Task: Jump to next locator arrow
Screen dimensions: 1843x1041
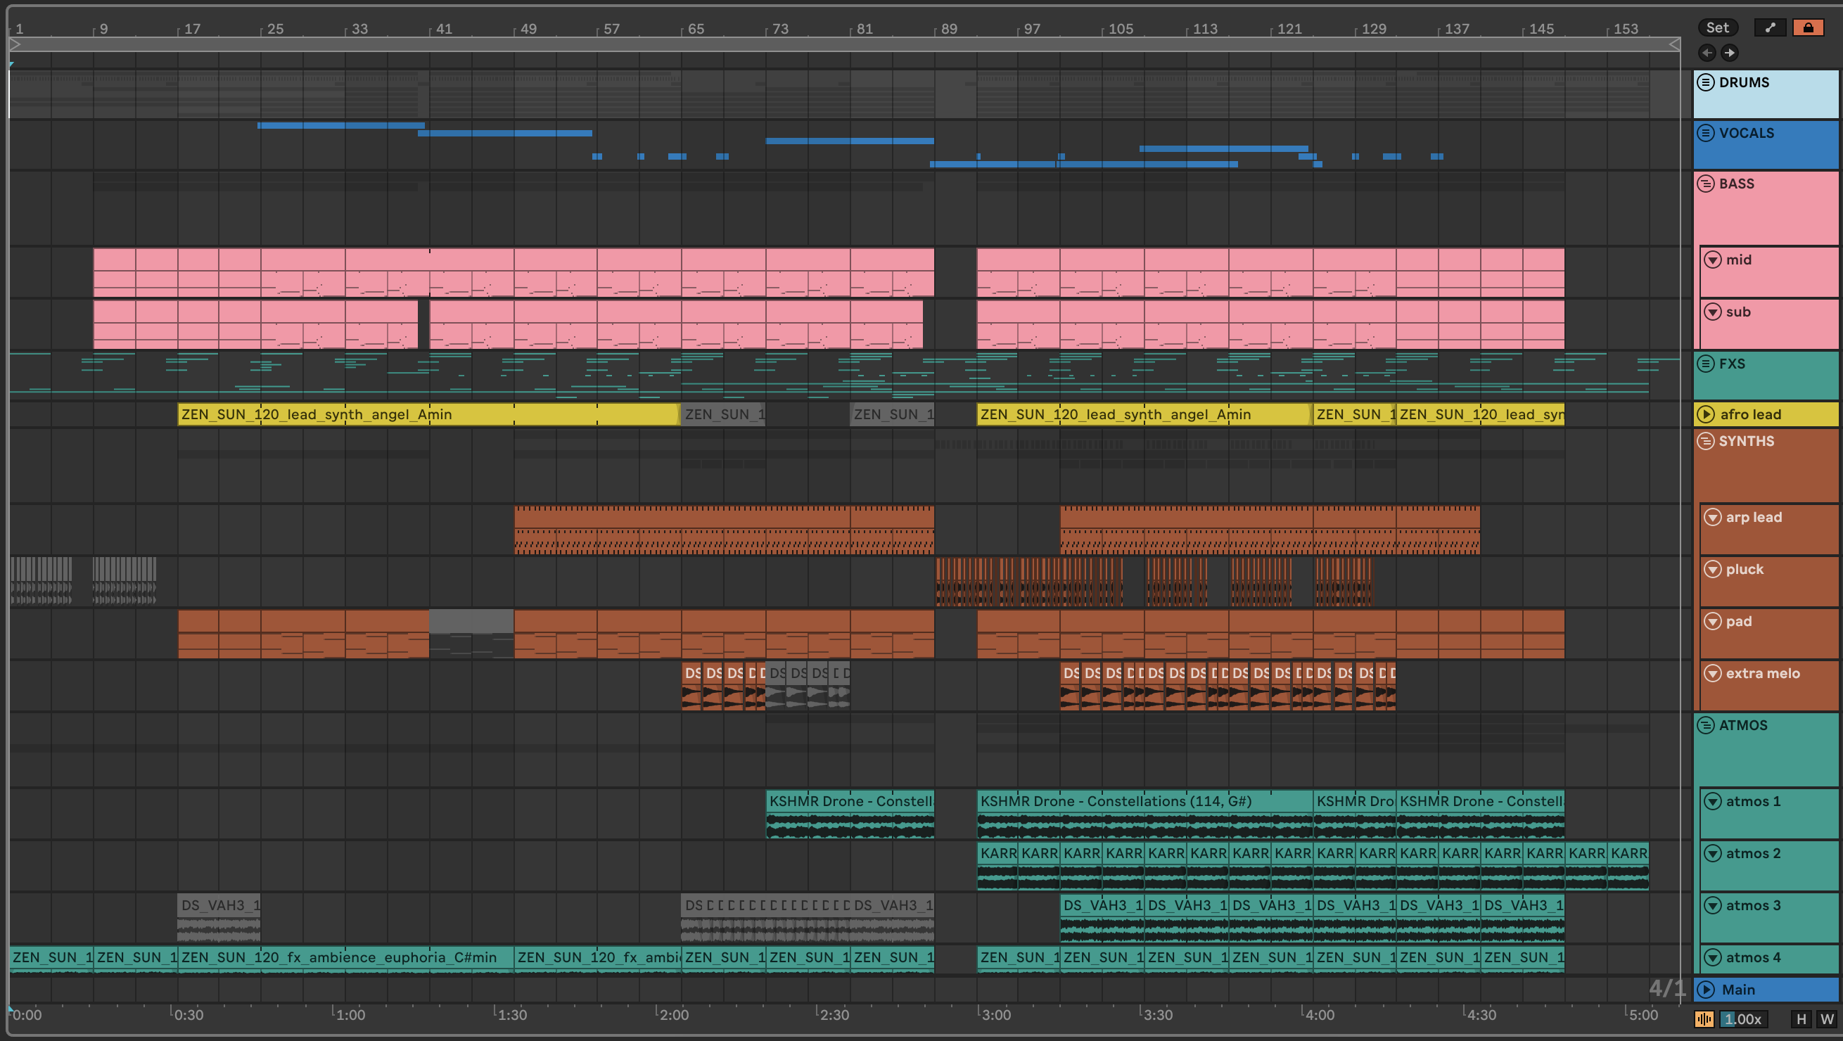Action: click(x=1729, y=52)
